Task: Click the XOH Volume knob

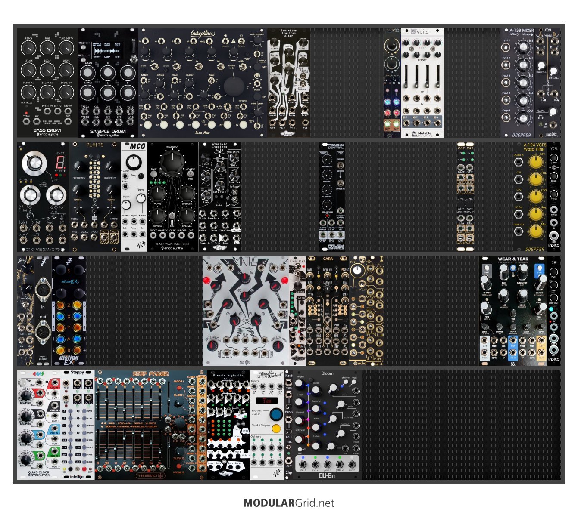Action: tap(553, 111)
